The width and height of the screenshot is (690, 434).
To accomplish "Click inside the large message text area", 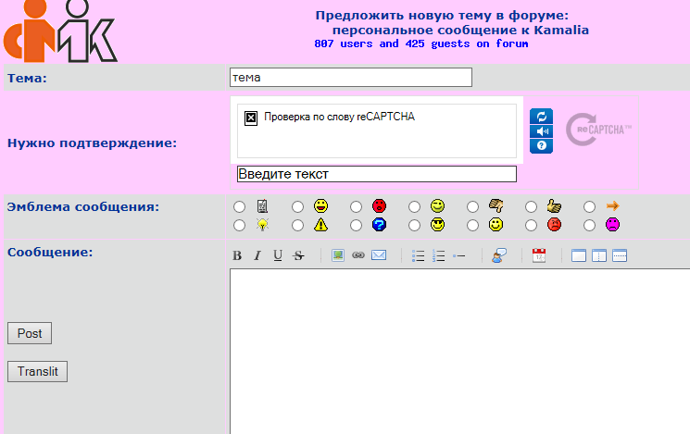I will [x=460, y=352].
